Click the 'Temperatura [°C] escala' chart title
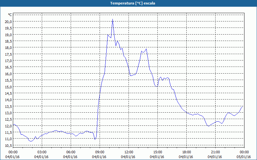257x160 pixels. tap(133, 3)
